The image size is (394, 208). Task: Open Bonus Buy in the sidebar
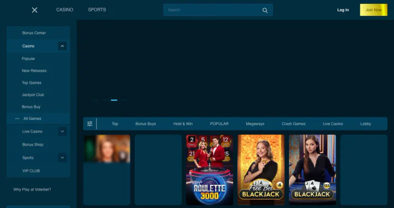pyautogui.click(x=31, y=107)
